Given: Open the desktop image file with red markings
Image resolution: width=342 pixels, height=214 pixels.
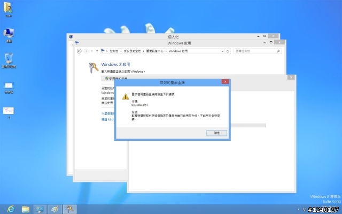Looking at the screenshot, I should pyautogui.click(x=9, y=113).
